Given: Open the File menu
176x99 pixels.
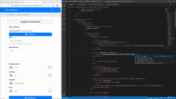Looking at the screenshot, I should click(67, 1).
